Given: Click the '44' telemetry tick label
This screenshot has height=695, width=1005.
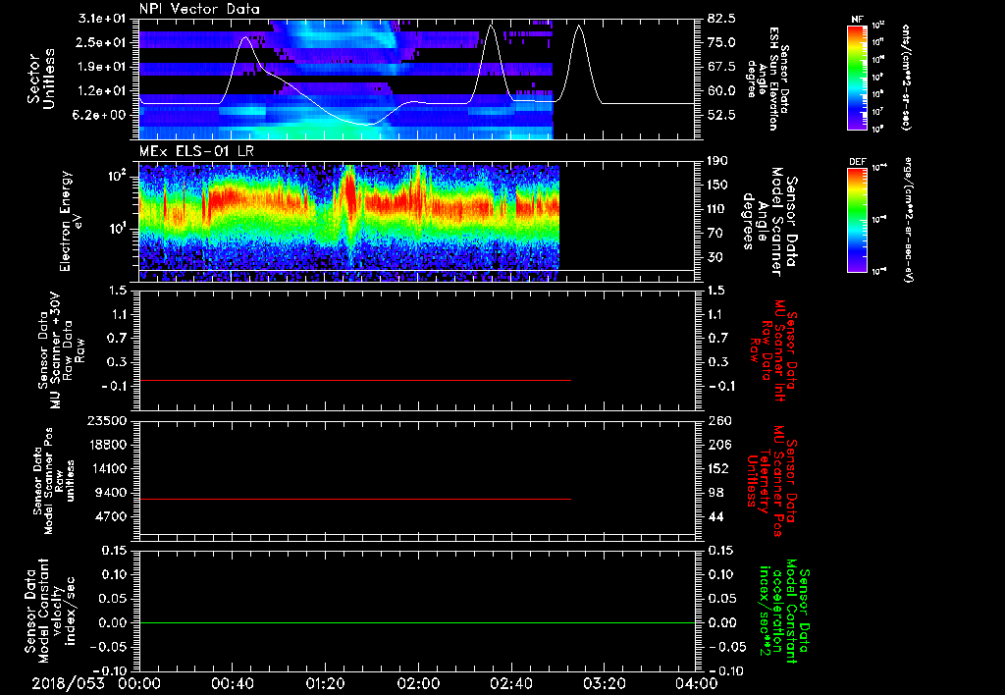Looking at the screenshot, I should (x=714, y=516).
